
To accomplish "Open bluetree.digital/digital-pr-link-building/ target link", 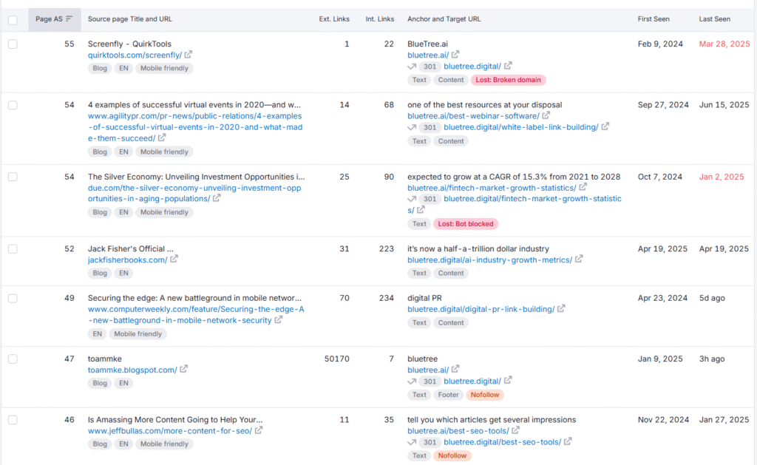I will [481, 309].
